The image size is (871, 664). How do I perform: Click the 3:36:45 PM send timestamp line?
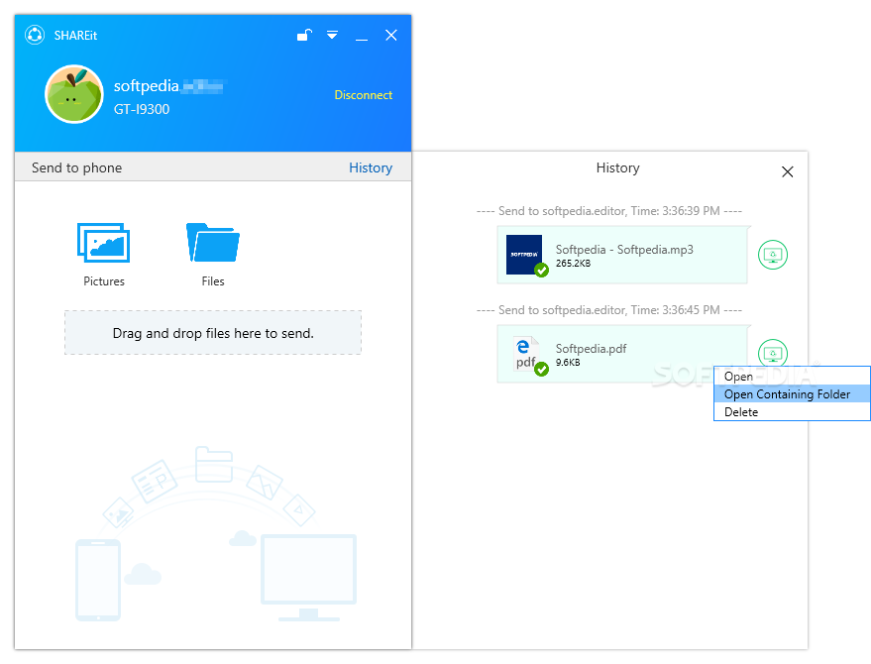point(608,310)
